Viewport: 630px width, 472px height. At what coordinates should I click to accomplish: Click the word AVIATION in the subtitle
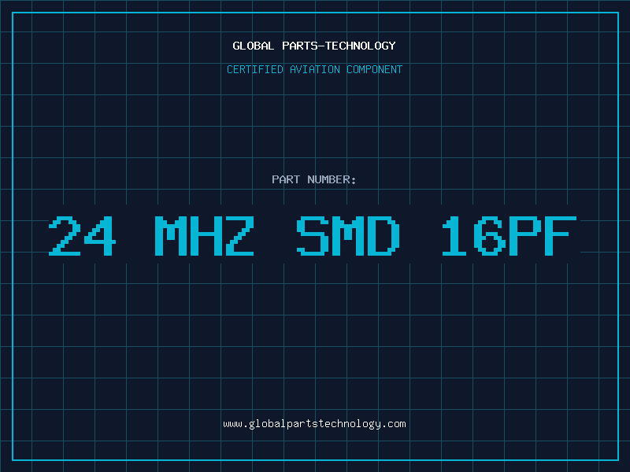(314, 69)
